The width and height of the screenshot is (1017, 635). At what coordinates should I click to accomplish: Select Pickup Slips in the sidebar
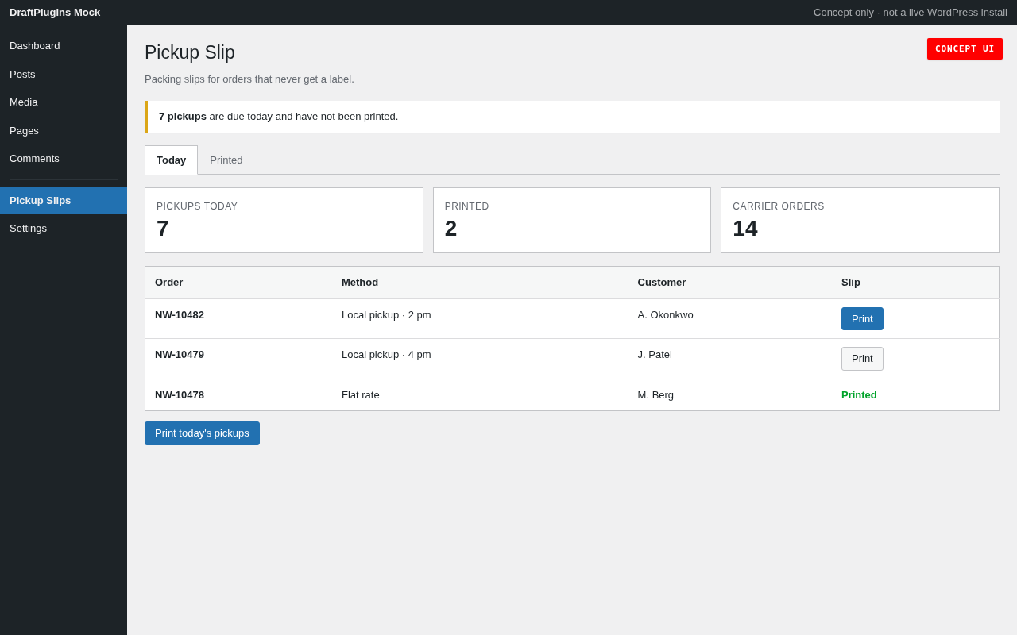click(64, 201)
